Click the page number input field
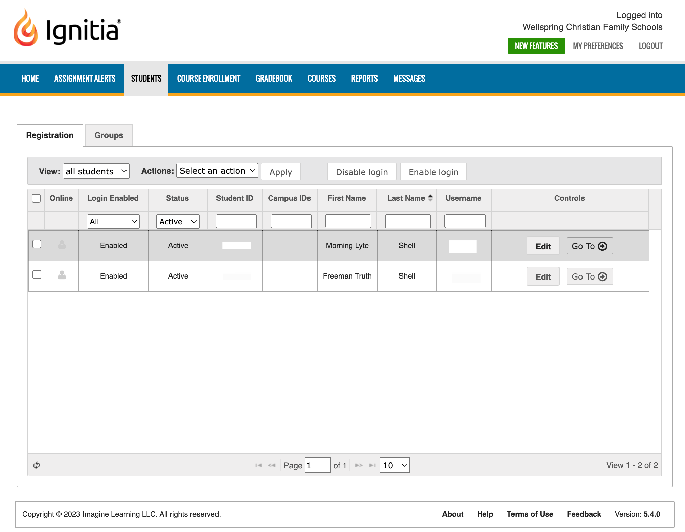 click(x=318, y=465)
